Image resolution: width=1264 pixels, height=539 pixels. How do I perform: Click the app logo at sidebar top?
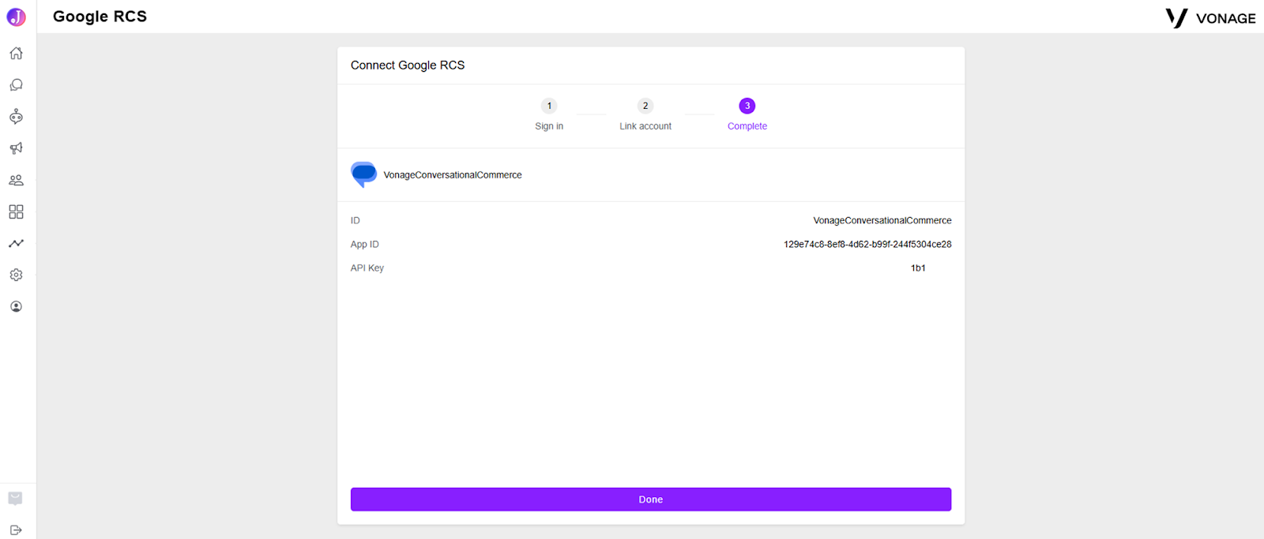16,17
